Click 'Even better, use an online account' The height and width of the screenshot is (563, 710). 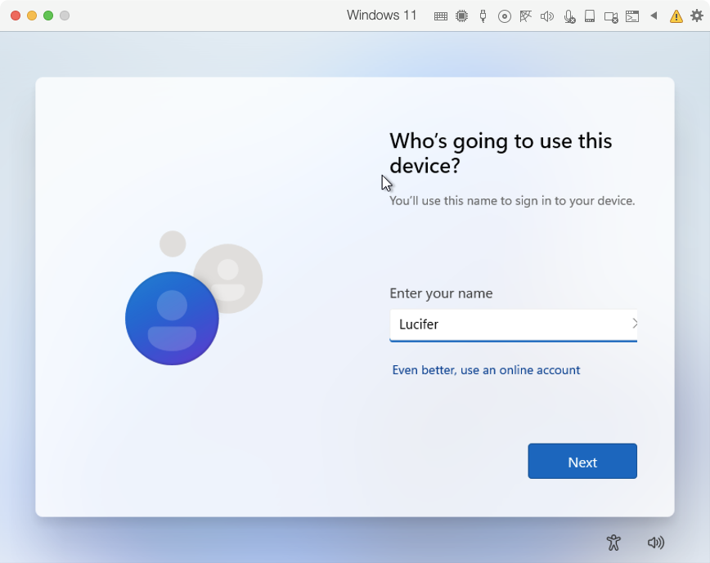point(486,370)
